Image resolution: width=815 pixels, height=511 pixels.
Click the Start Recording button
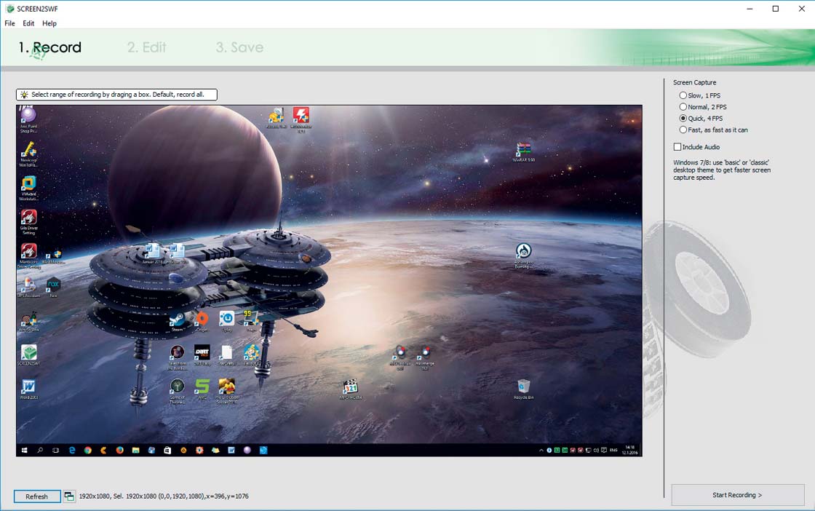(x=738, y=495)
